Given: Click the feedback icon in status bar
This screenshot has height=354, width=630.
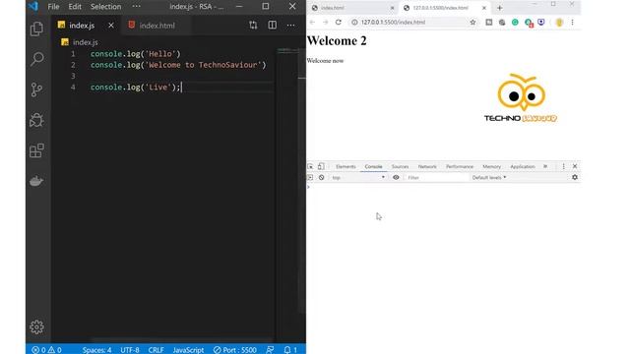Looking at the screenshot, I should 270,350.
